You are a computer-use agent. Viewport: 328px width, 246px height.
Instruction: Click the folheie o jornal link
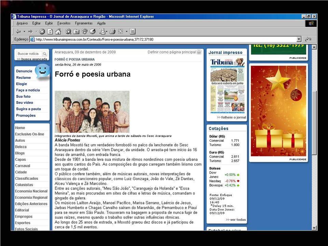tap(231, 117)
